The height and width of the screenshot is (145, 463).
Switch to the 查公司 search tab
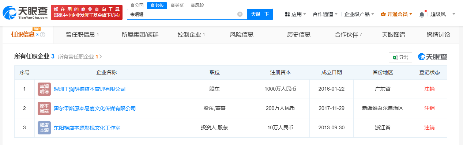tap(137, 5)
